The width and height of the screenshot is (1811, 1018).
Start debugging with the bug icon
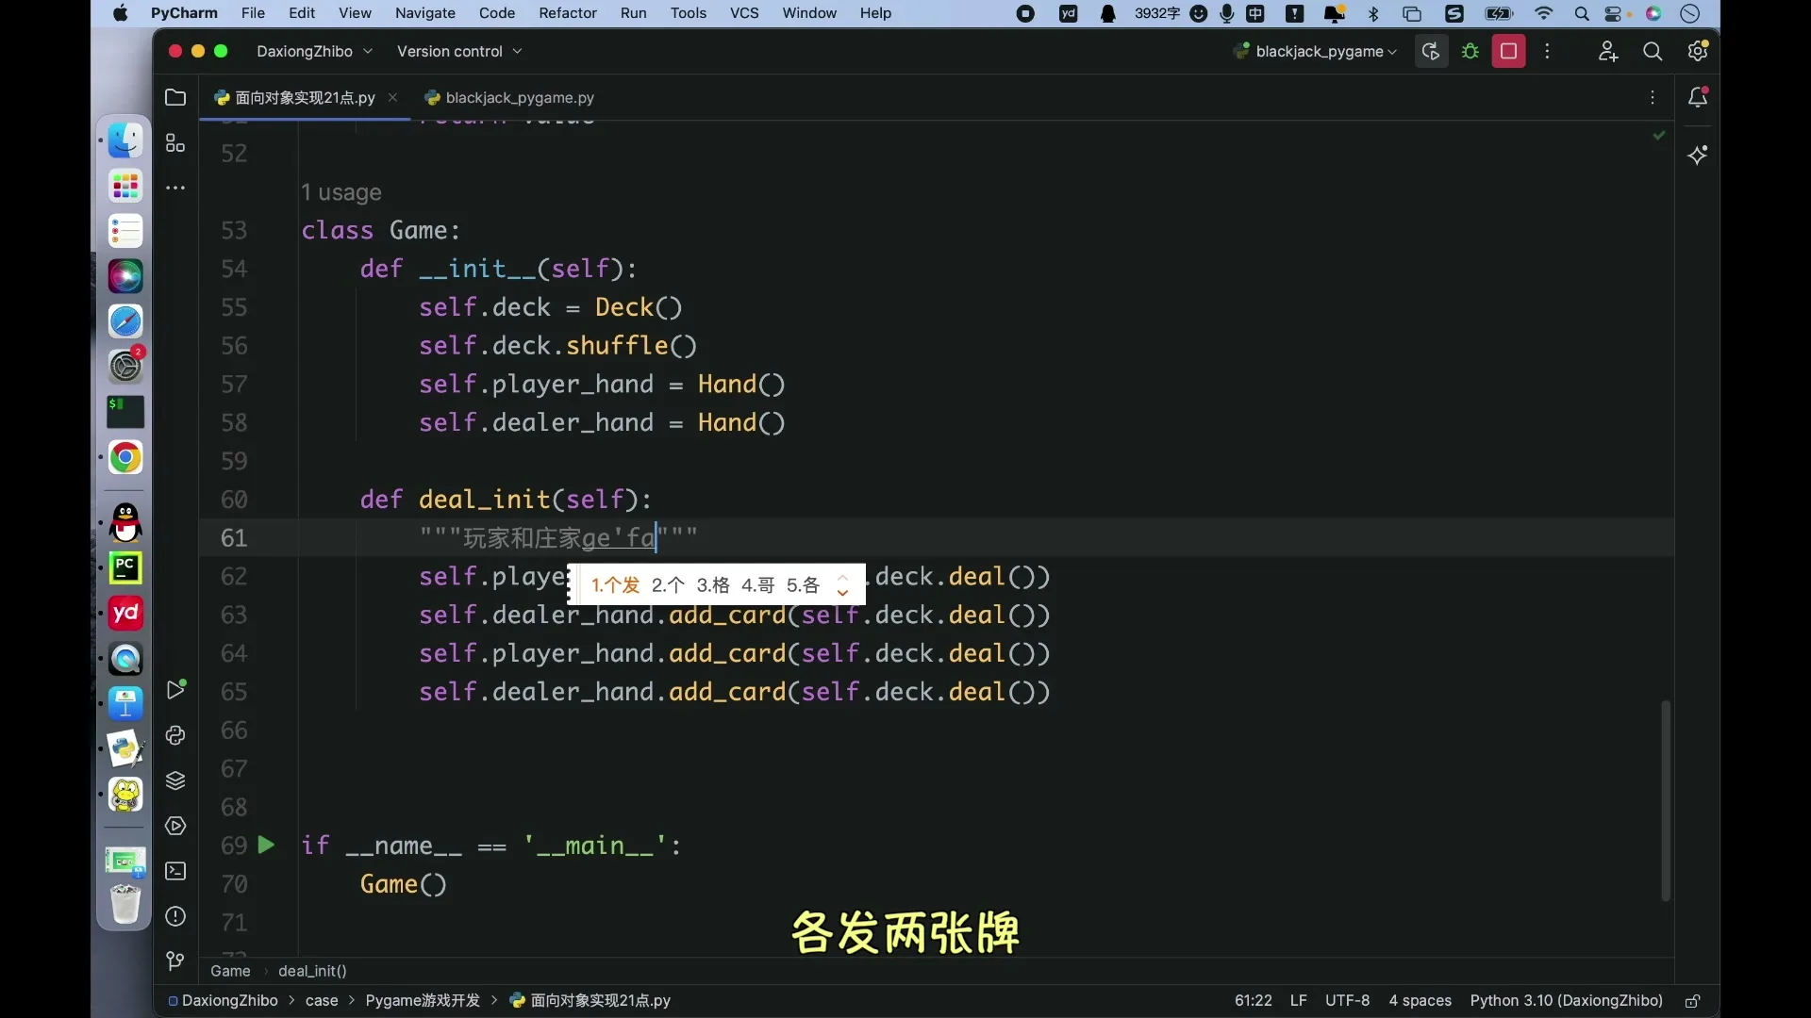[1470, 52]
